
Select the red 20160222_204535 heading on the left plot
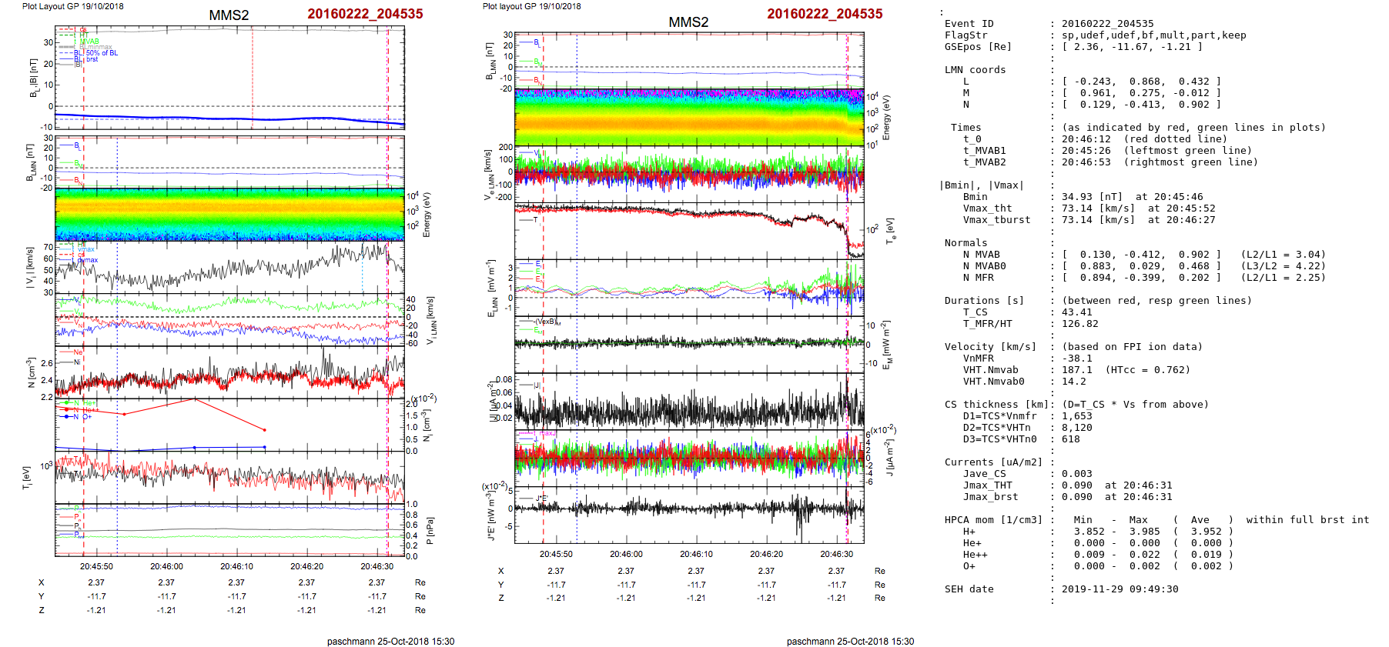click(x=365, y=14)
